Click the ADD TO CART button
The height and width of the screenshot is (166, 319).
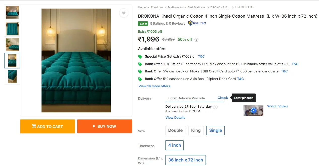pos(48,127)
